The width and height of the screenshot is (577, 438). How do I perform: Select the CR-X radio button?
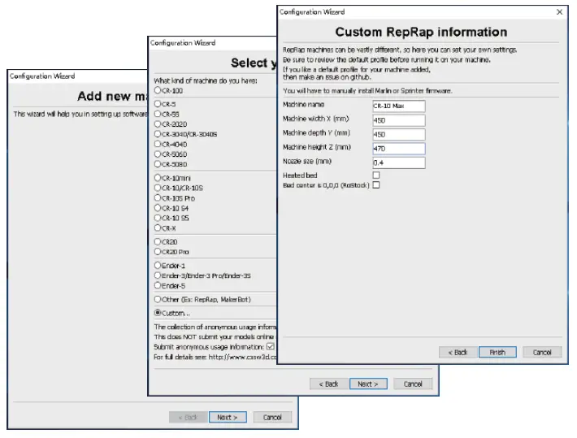[158, 228]
